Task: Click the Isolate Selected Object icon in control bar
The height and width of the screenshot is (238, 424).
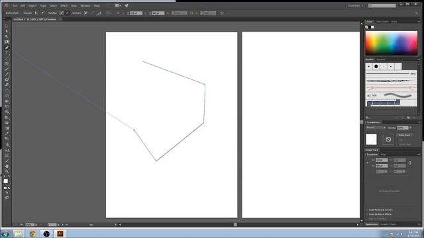Action: [x=222, y=13]
